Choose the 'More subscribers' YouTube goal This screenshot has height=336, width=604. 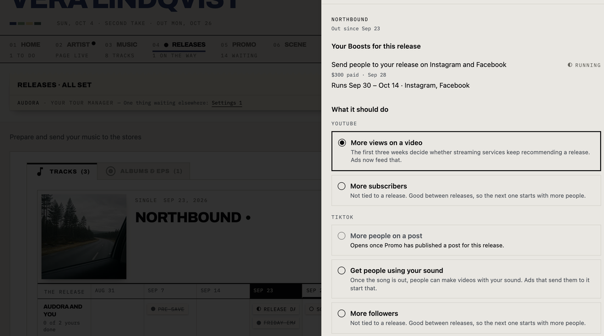tap(466, 191)
